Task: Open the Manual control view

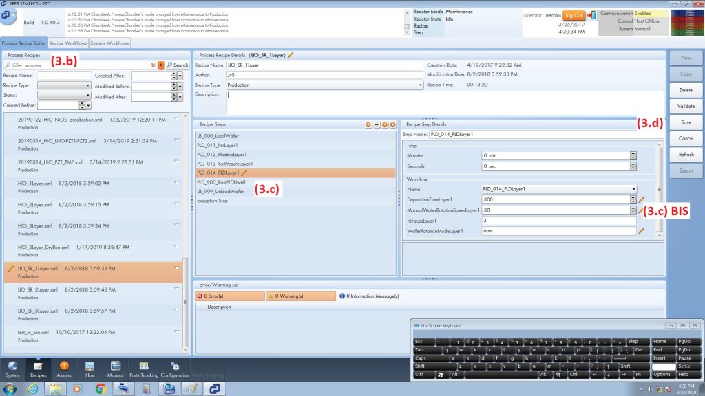Action: 116,368
